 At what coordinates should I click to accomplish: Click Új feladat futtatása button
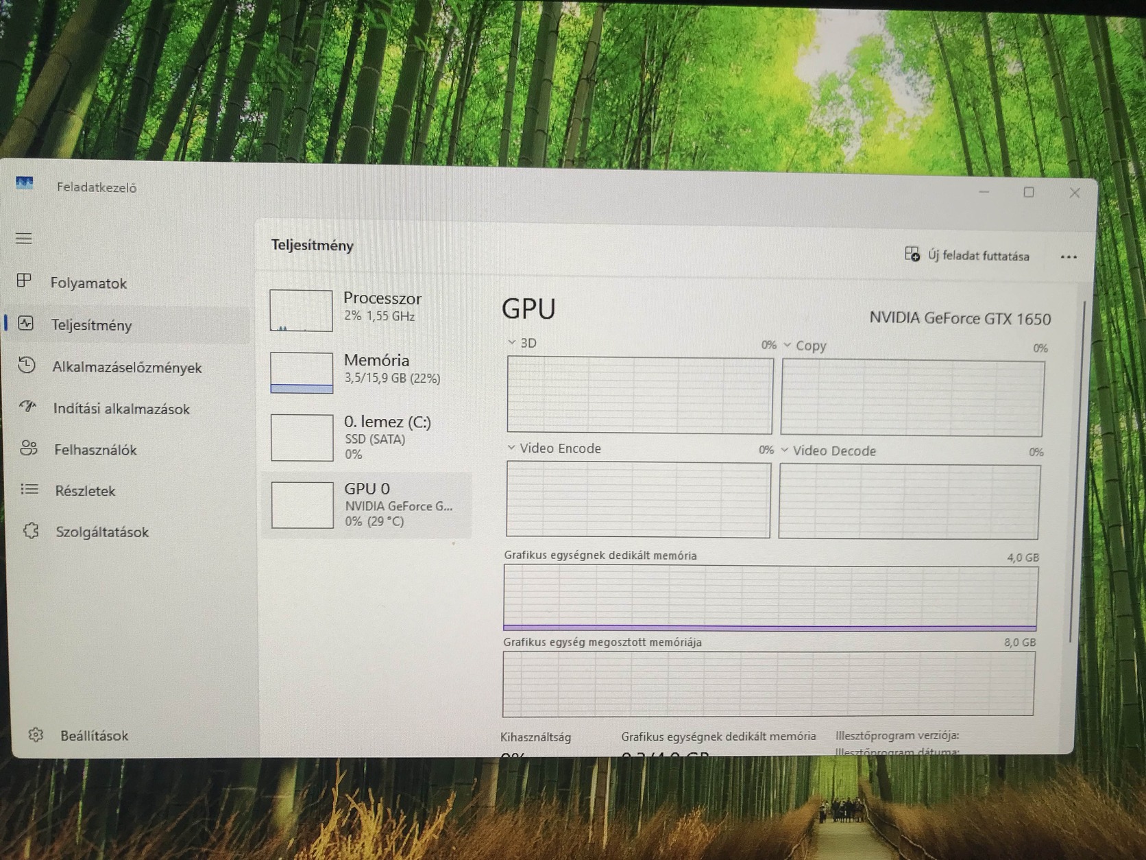coord(968,256)
